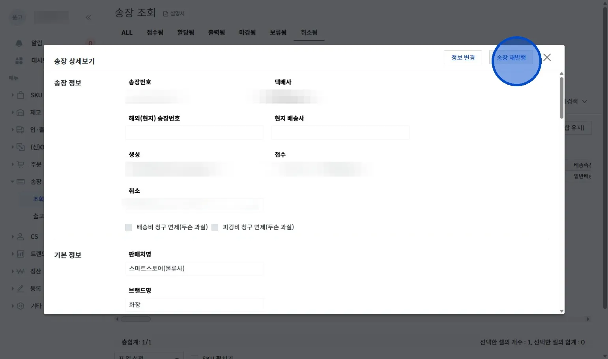Image resolution: width=608 pixels, height=359 pixels.
Task: Switch to the 출력됨 tab
Action: pyautogui.click(x=217, y=32)
